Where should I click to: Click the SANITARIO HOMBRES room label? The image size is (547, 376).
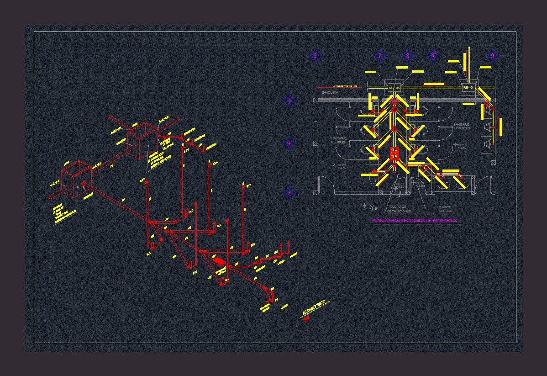tap(462, 127)
